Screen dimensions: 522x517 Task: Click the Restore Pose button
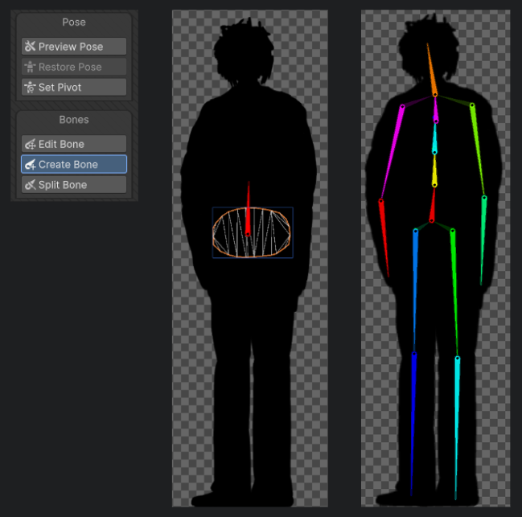coord(74,67)
